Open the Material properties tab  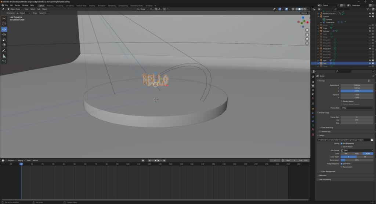click(313, 129)
